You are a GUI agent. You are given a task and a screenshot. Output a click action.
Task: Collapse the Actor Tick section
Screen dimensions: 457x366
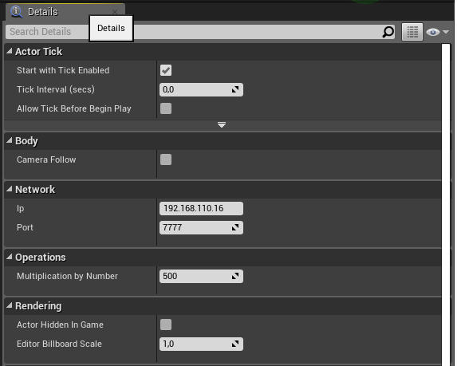[10, 51]
